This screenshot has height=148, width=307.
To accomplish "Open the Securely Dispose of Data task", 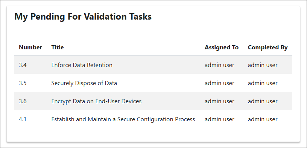I will coord(84,83).
